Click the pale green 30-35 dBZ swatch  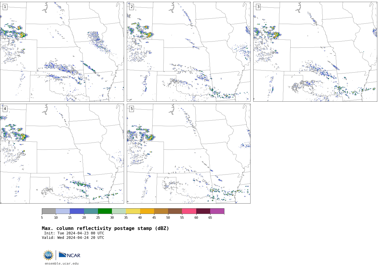pos(119,211)
